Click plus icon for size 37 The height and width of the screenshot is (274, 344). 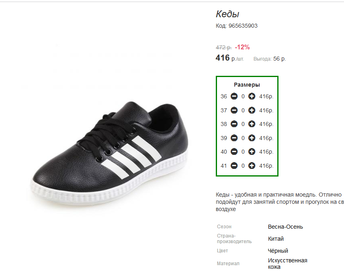point(252,110)
